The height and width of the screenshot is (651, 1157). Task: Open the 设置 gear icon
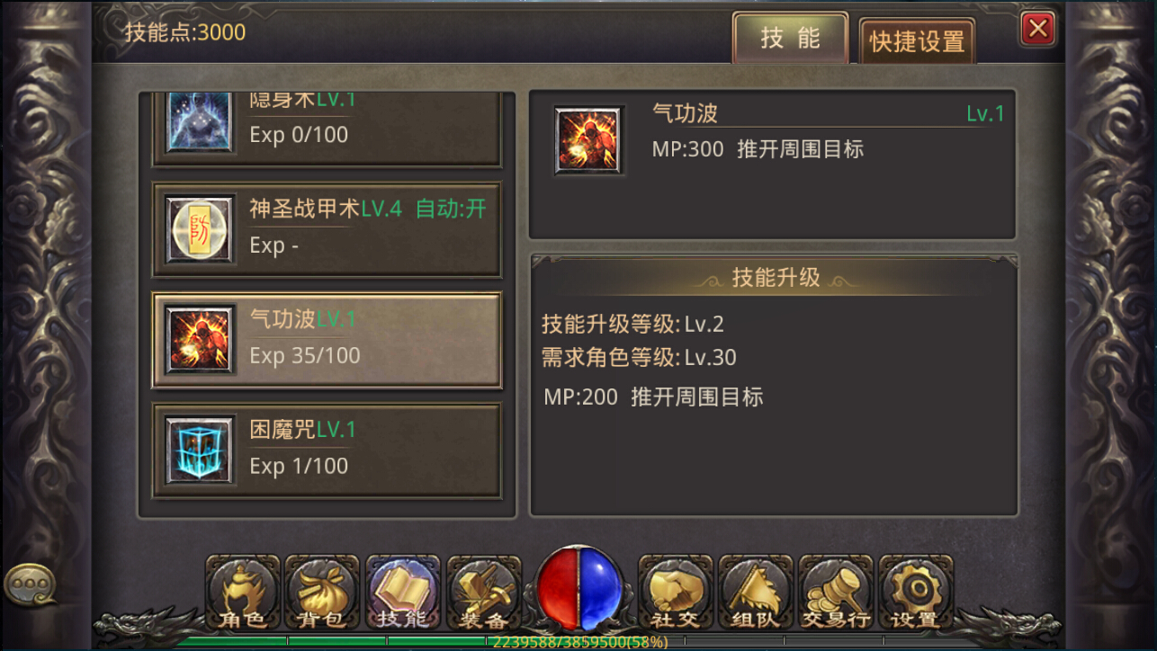pos(916,593)
